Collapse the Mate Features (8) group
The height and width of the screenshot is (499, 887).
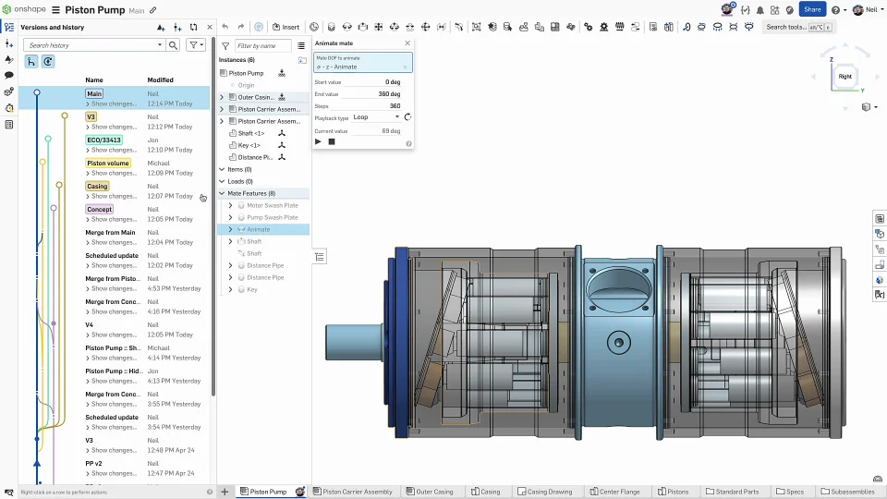click(222, 193)
